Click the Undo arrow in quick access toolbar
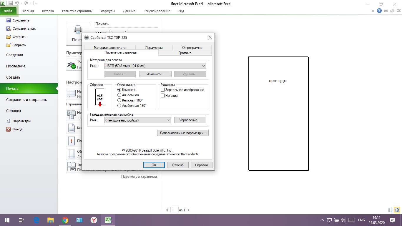 coord(17,4)
